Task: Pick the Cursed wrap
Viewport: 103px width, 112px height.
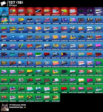Action: click(x=39, y=20)
